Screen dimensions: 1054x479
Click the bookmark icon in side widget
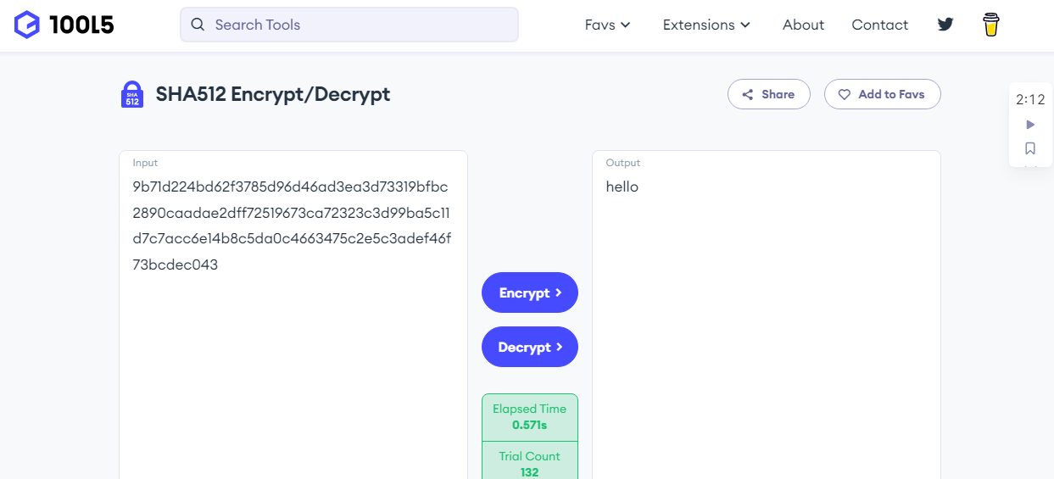click(x=1030, y=148)
